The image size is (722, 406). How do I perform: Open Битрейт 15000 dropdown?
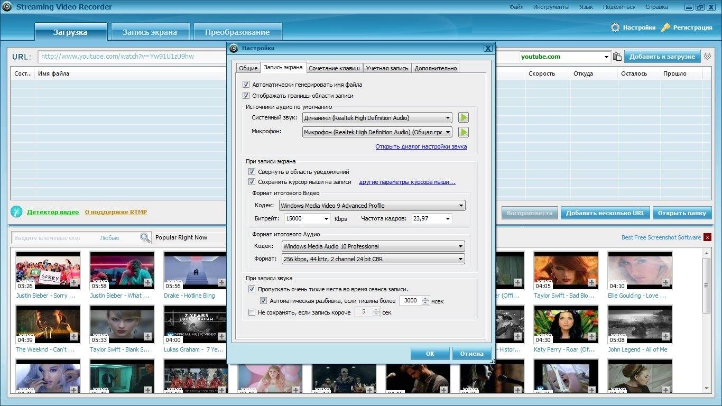pos(307,218)
